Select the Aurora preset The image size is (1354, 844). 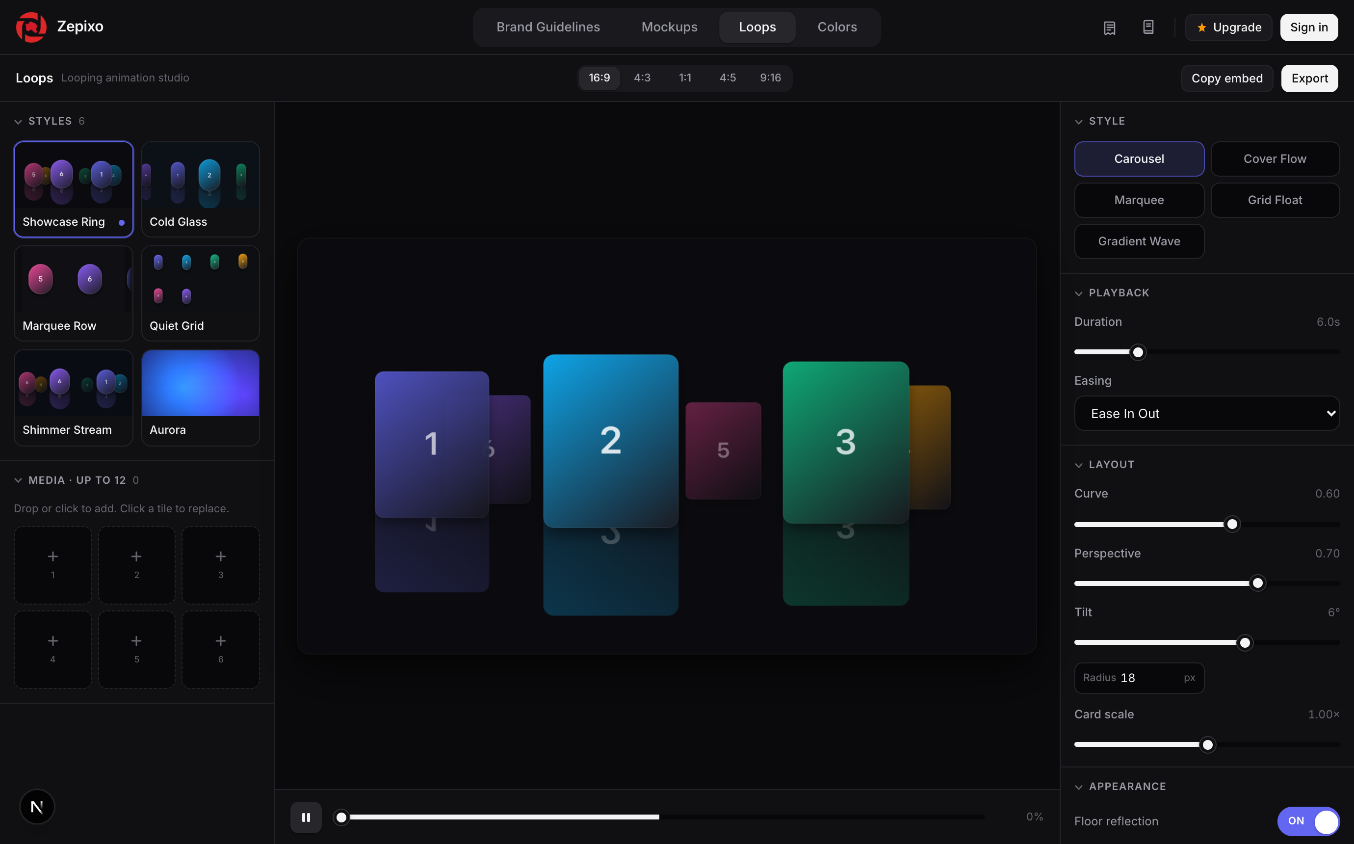pos(200,398)
